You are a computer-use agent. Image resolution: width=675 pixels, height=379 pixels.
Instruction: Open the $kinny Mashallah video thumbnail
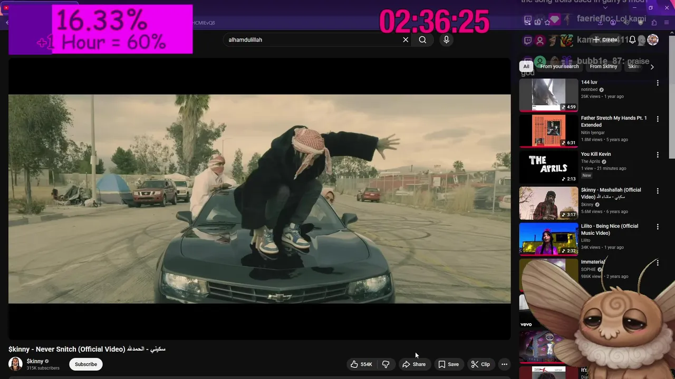coord(548,203)
